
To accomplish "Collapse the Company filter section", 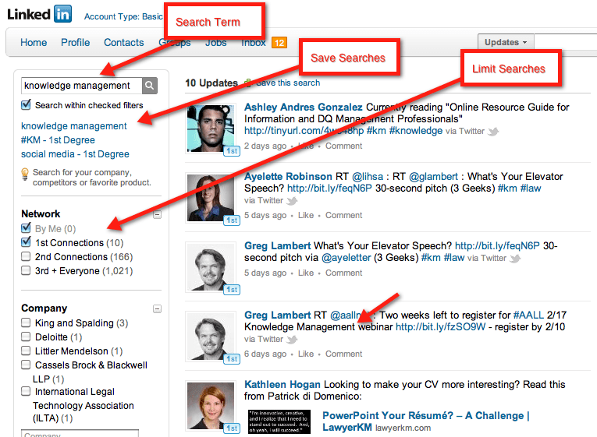I will [x=157, y=308].
